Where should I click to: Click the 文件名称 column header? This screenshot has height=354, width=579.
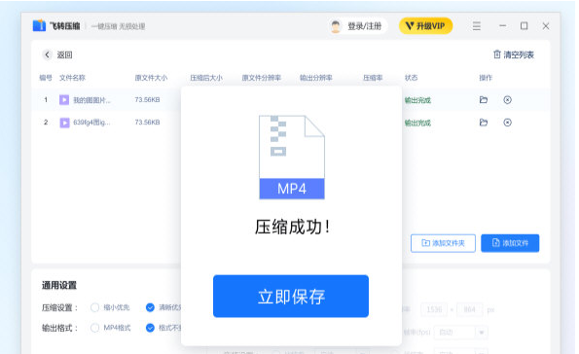coord(72,78)
